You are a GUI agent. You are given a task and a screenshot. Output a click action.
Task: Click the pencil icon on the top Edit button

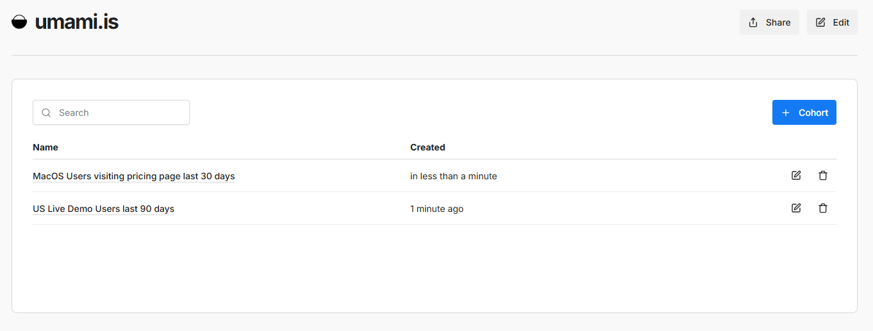point(820,22)
